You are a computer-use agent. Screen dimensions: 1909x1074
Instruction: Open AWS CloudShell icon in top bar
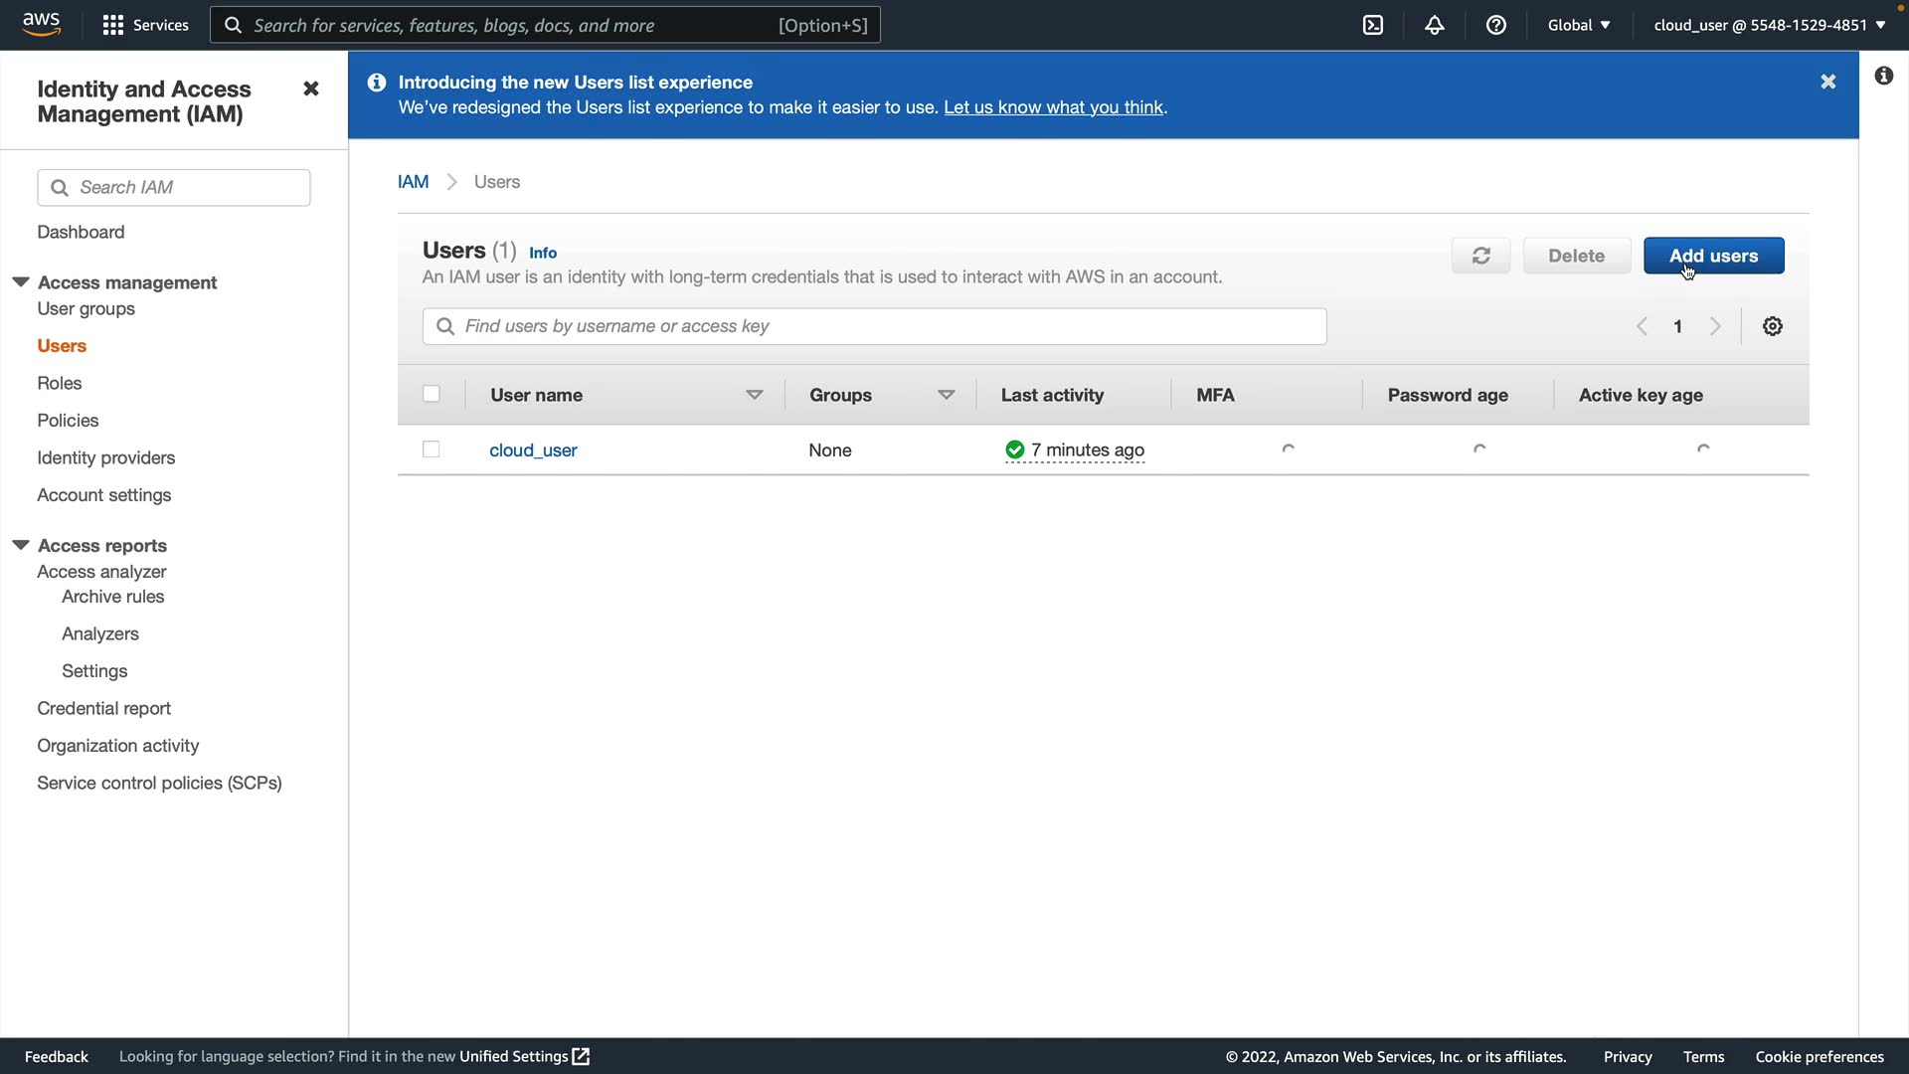(x=1373, y=25)
